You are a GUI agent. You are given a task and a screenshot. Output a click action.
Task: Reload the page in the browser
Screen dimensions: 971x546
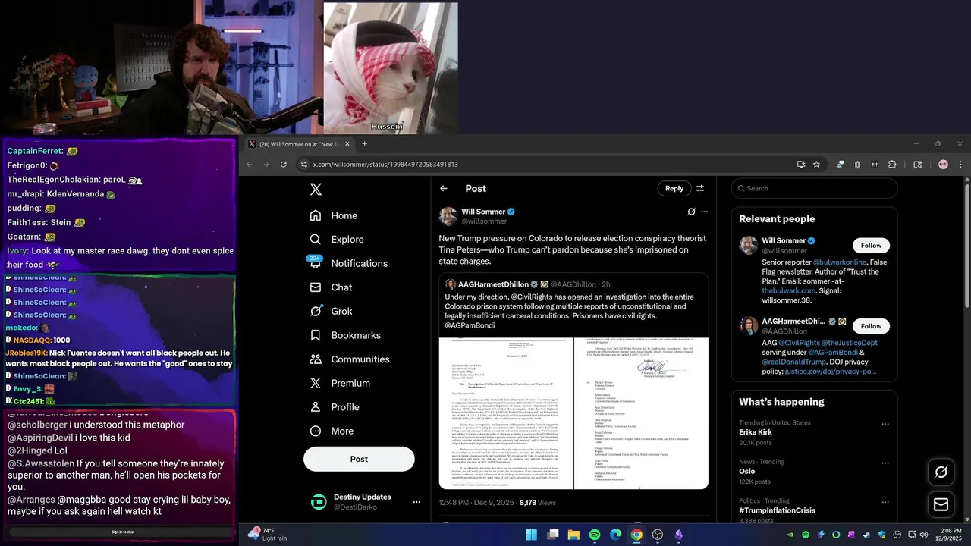point(284,164)
